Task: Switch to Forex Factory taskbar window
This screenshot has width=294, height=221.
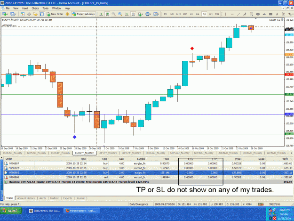Action: point(81,211)
